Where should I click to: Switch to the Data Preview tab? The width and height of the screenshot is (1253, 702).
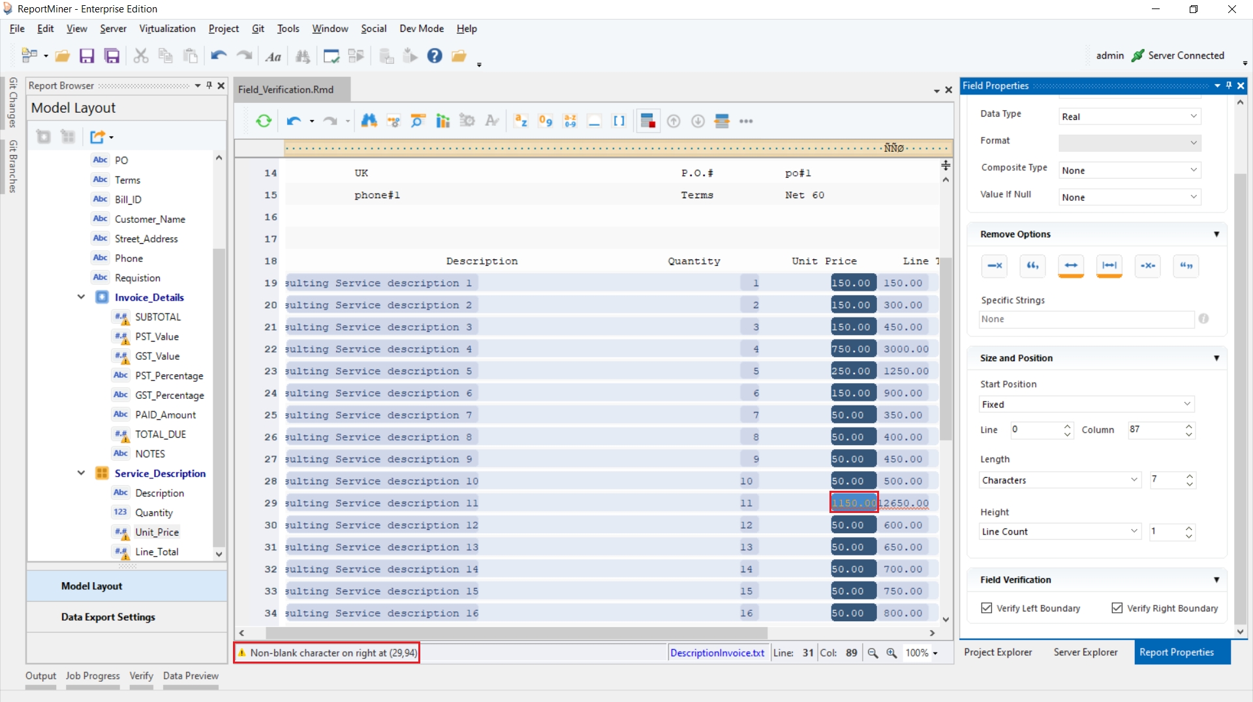click(191, 676)
